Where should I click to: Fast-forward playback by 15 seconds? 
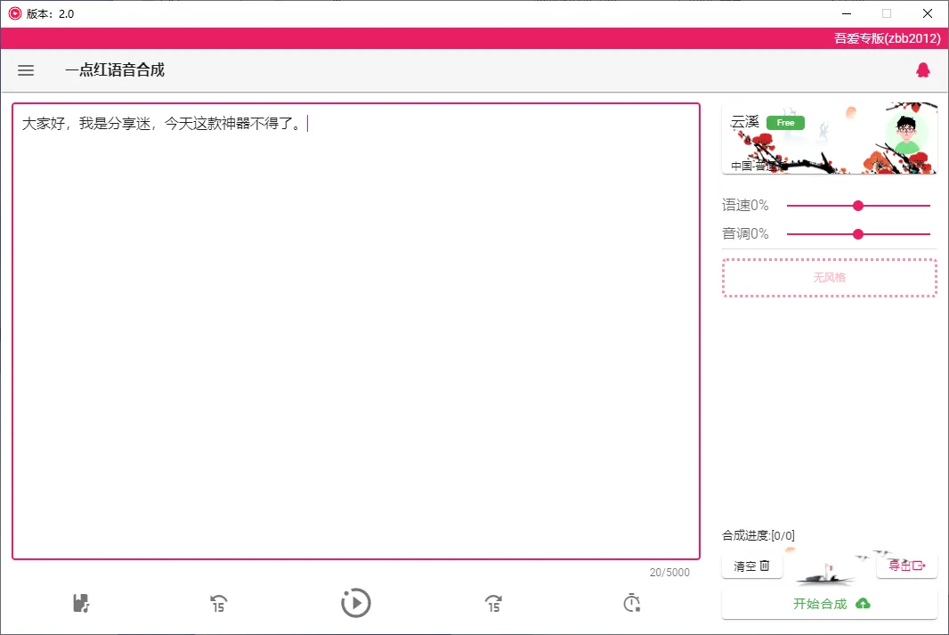pyautogui.click(x=493, y=603)
